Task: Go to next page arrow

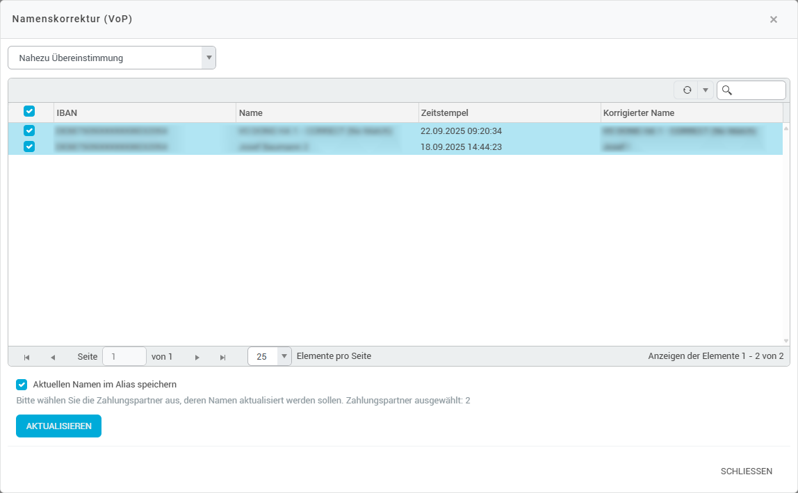Action: (x=197, y=357)
